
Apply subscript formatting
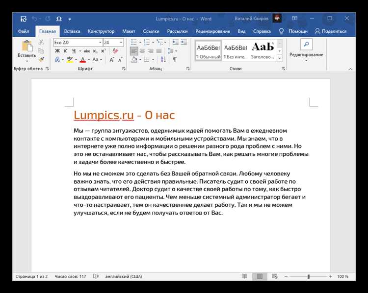point(95,51)
